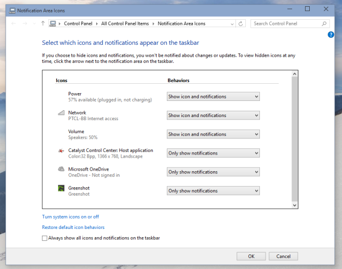
Task: Click the computer icon in the address bar
Action: click(x=52, y=23)
